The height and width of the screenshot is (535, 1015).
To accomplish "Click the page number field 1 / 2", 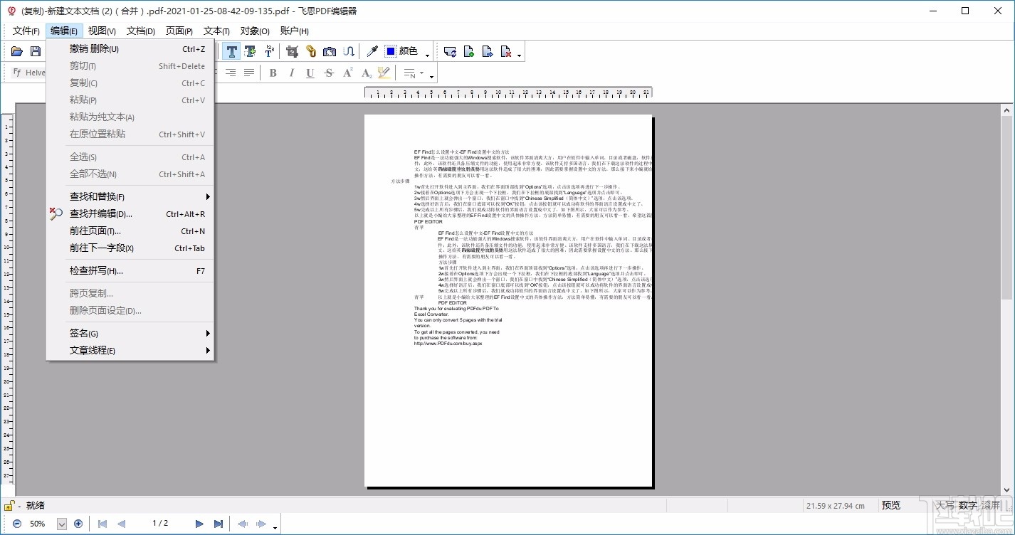I will [160, 524].
